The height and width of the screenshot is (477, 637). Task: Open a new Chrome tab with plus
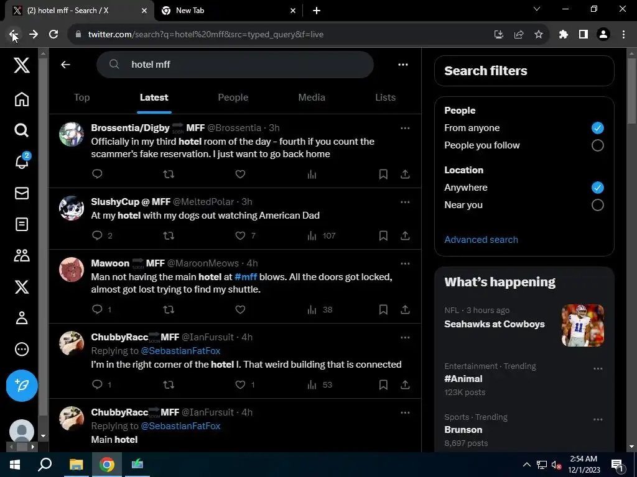coord(317,11)
